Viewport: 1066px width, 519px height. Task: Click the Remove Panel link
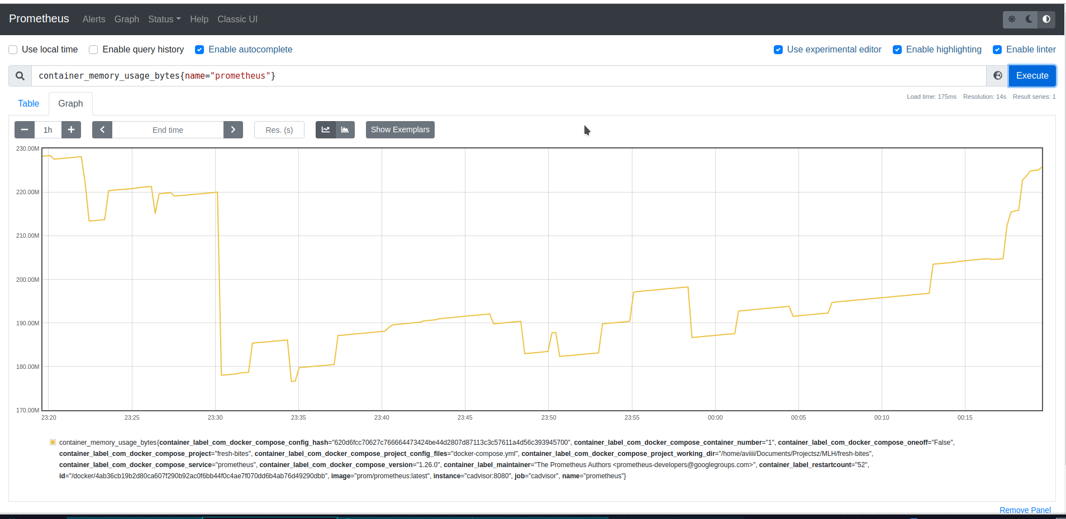click(x=1025, y=510)
